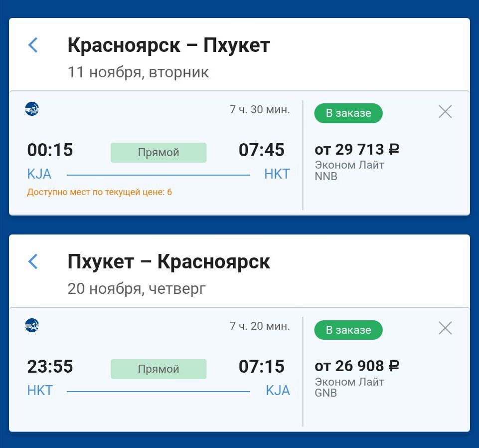Select 'Эконом Лайт NNB' fare details

pos(349,170)
